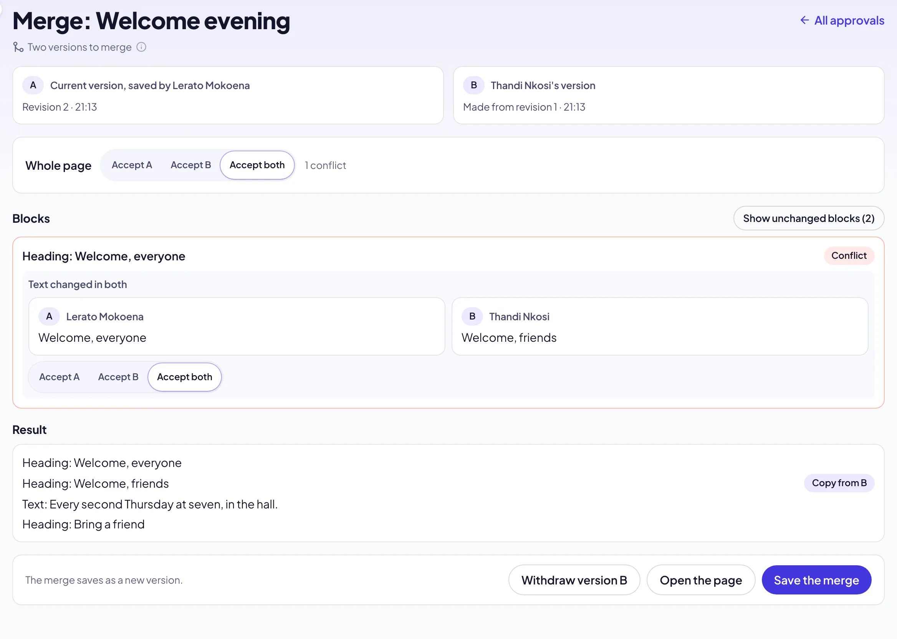Expand Show unchanged blocks (2)
The height and width of the screenshot is (639, 897).
[808, 219]
